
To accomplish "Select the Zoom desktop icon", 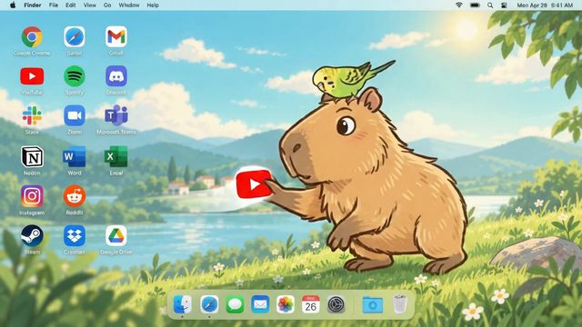I will coord(75,115).
